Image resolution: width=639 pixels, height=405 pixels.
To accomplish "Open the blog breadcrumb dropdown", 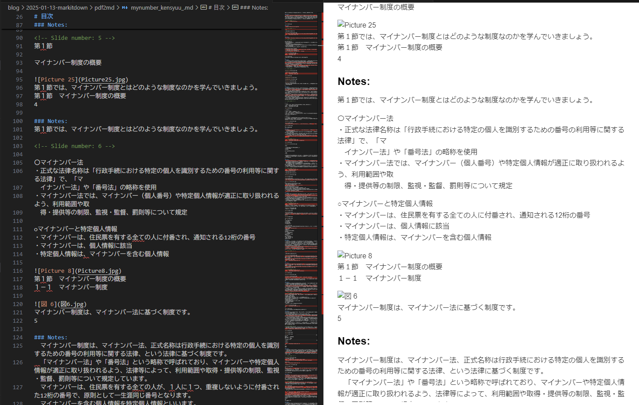I will pos(14,7).
